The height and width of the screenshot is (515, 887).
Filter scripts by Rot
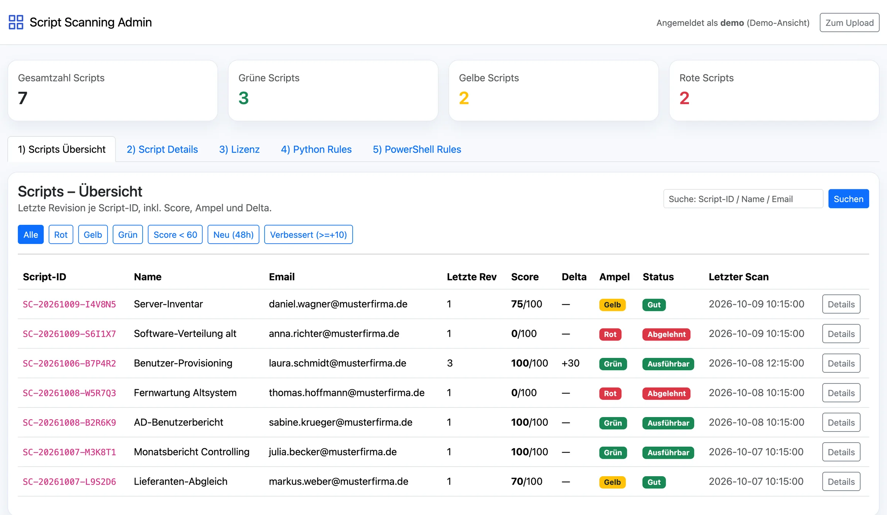tap(61, 234)
